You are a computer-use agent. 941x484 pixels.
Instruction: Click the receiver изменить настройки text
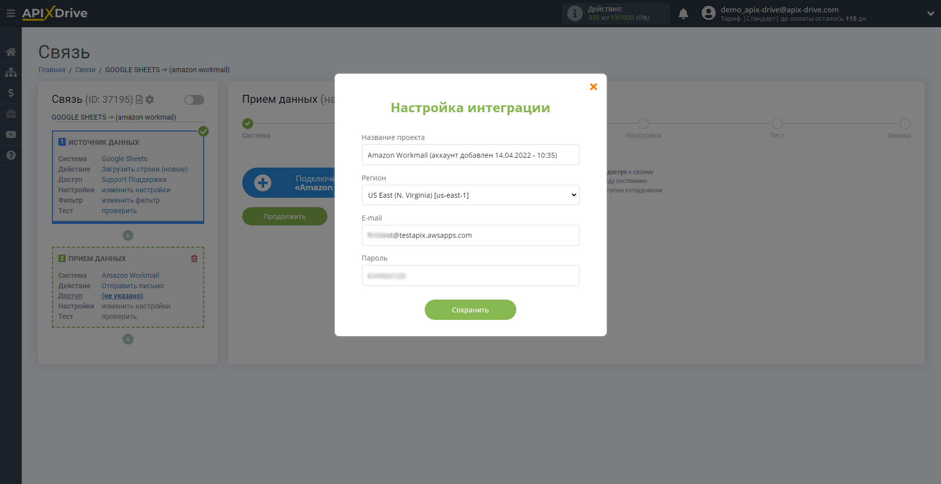(x=136, y=306)
